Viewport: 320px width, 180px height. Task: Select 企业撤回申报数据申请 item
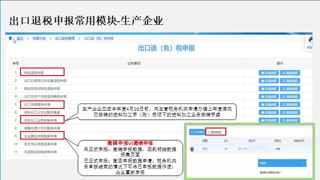[x=40, y=136]
